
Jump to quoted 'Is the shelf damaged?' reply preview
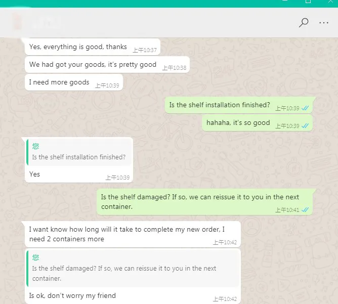[133, 268]
